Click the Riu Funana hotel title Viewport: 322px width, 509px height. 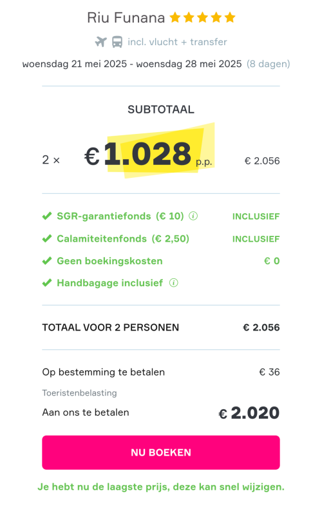pos(126,17)
